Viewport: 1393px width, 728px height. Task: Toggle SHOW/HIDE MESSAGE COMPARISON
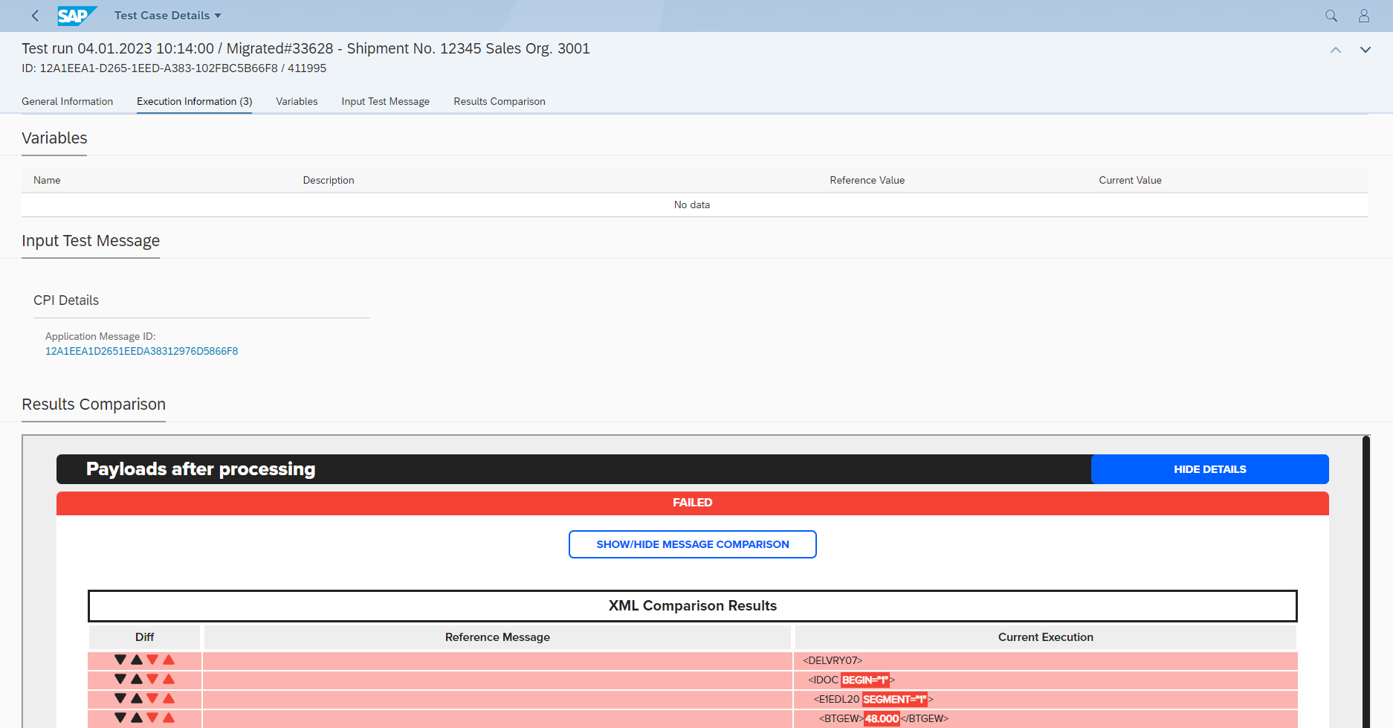692,544
